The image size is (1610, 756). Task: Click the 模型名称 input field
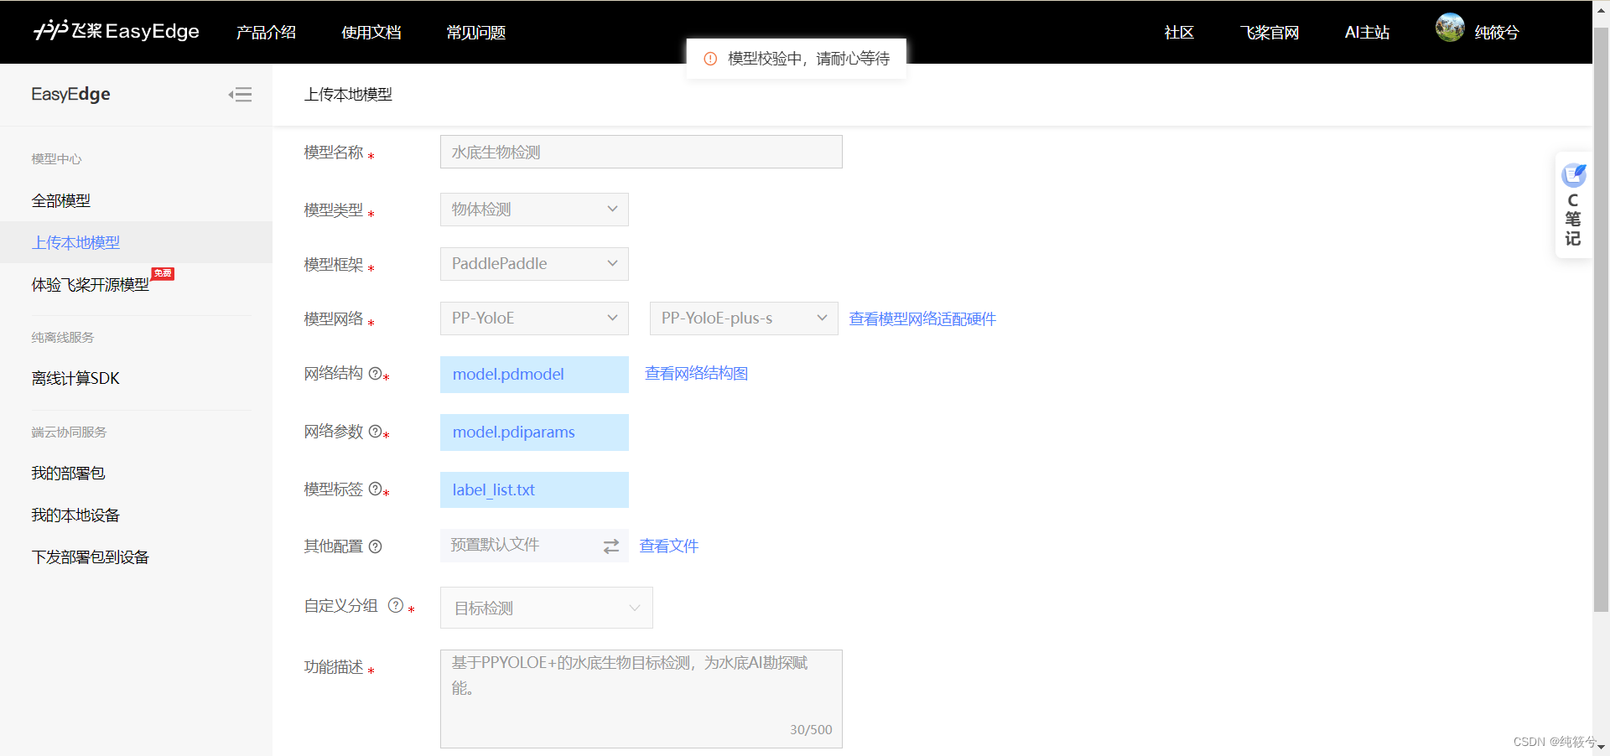(641, 152)
